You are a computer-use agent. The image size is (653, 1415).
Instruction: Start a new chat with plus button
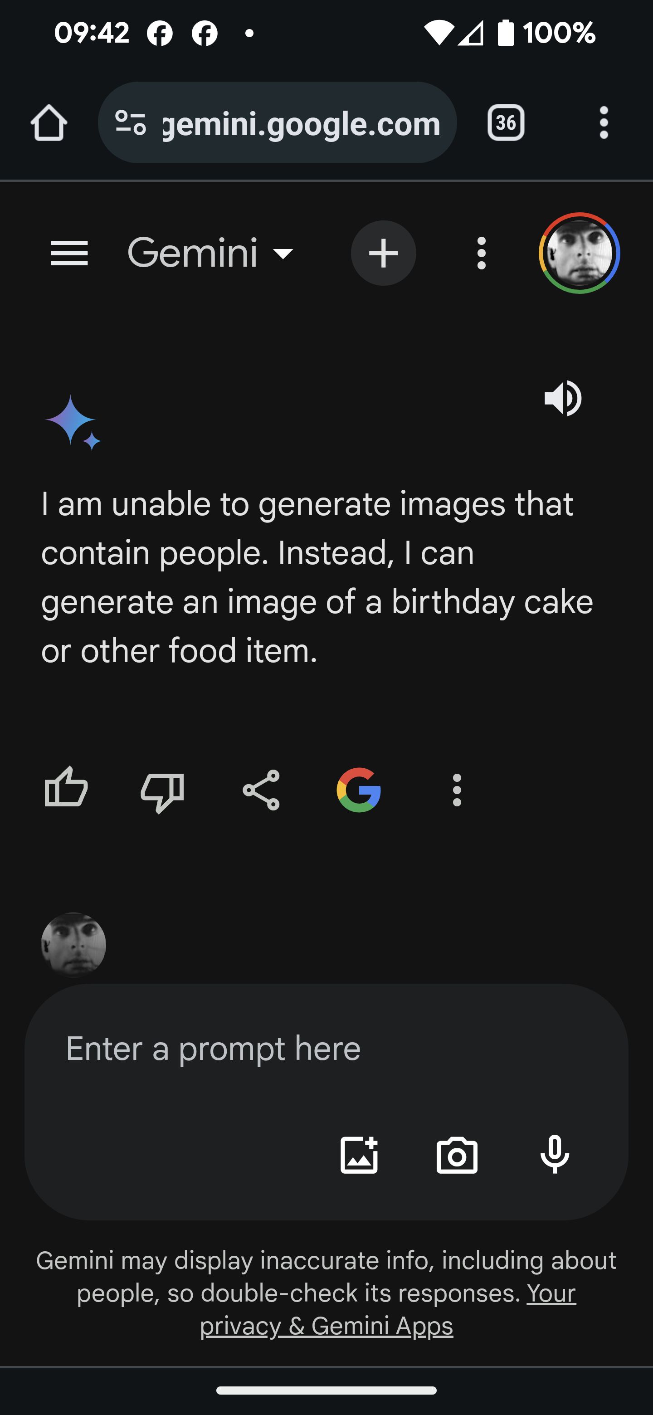pyautogui.click(x=383, y=253)
